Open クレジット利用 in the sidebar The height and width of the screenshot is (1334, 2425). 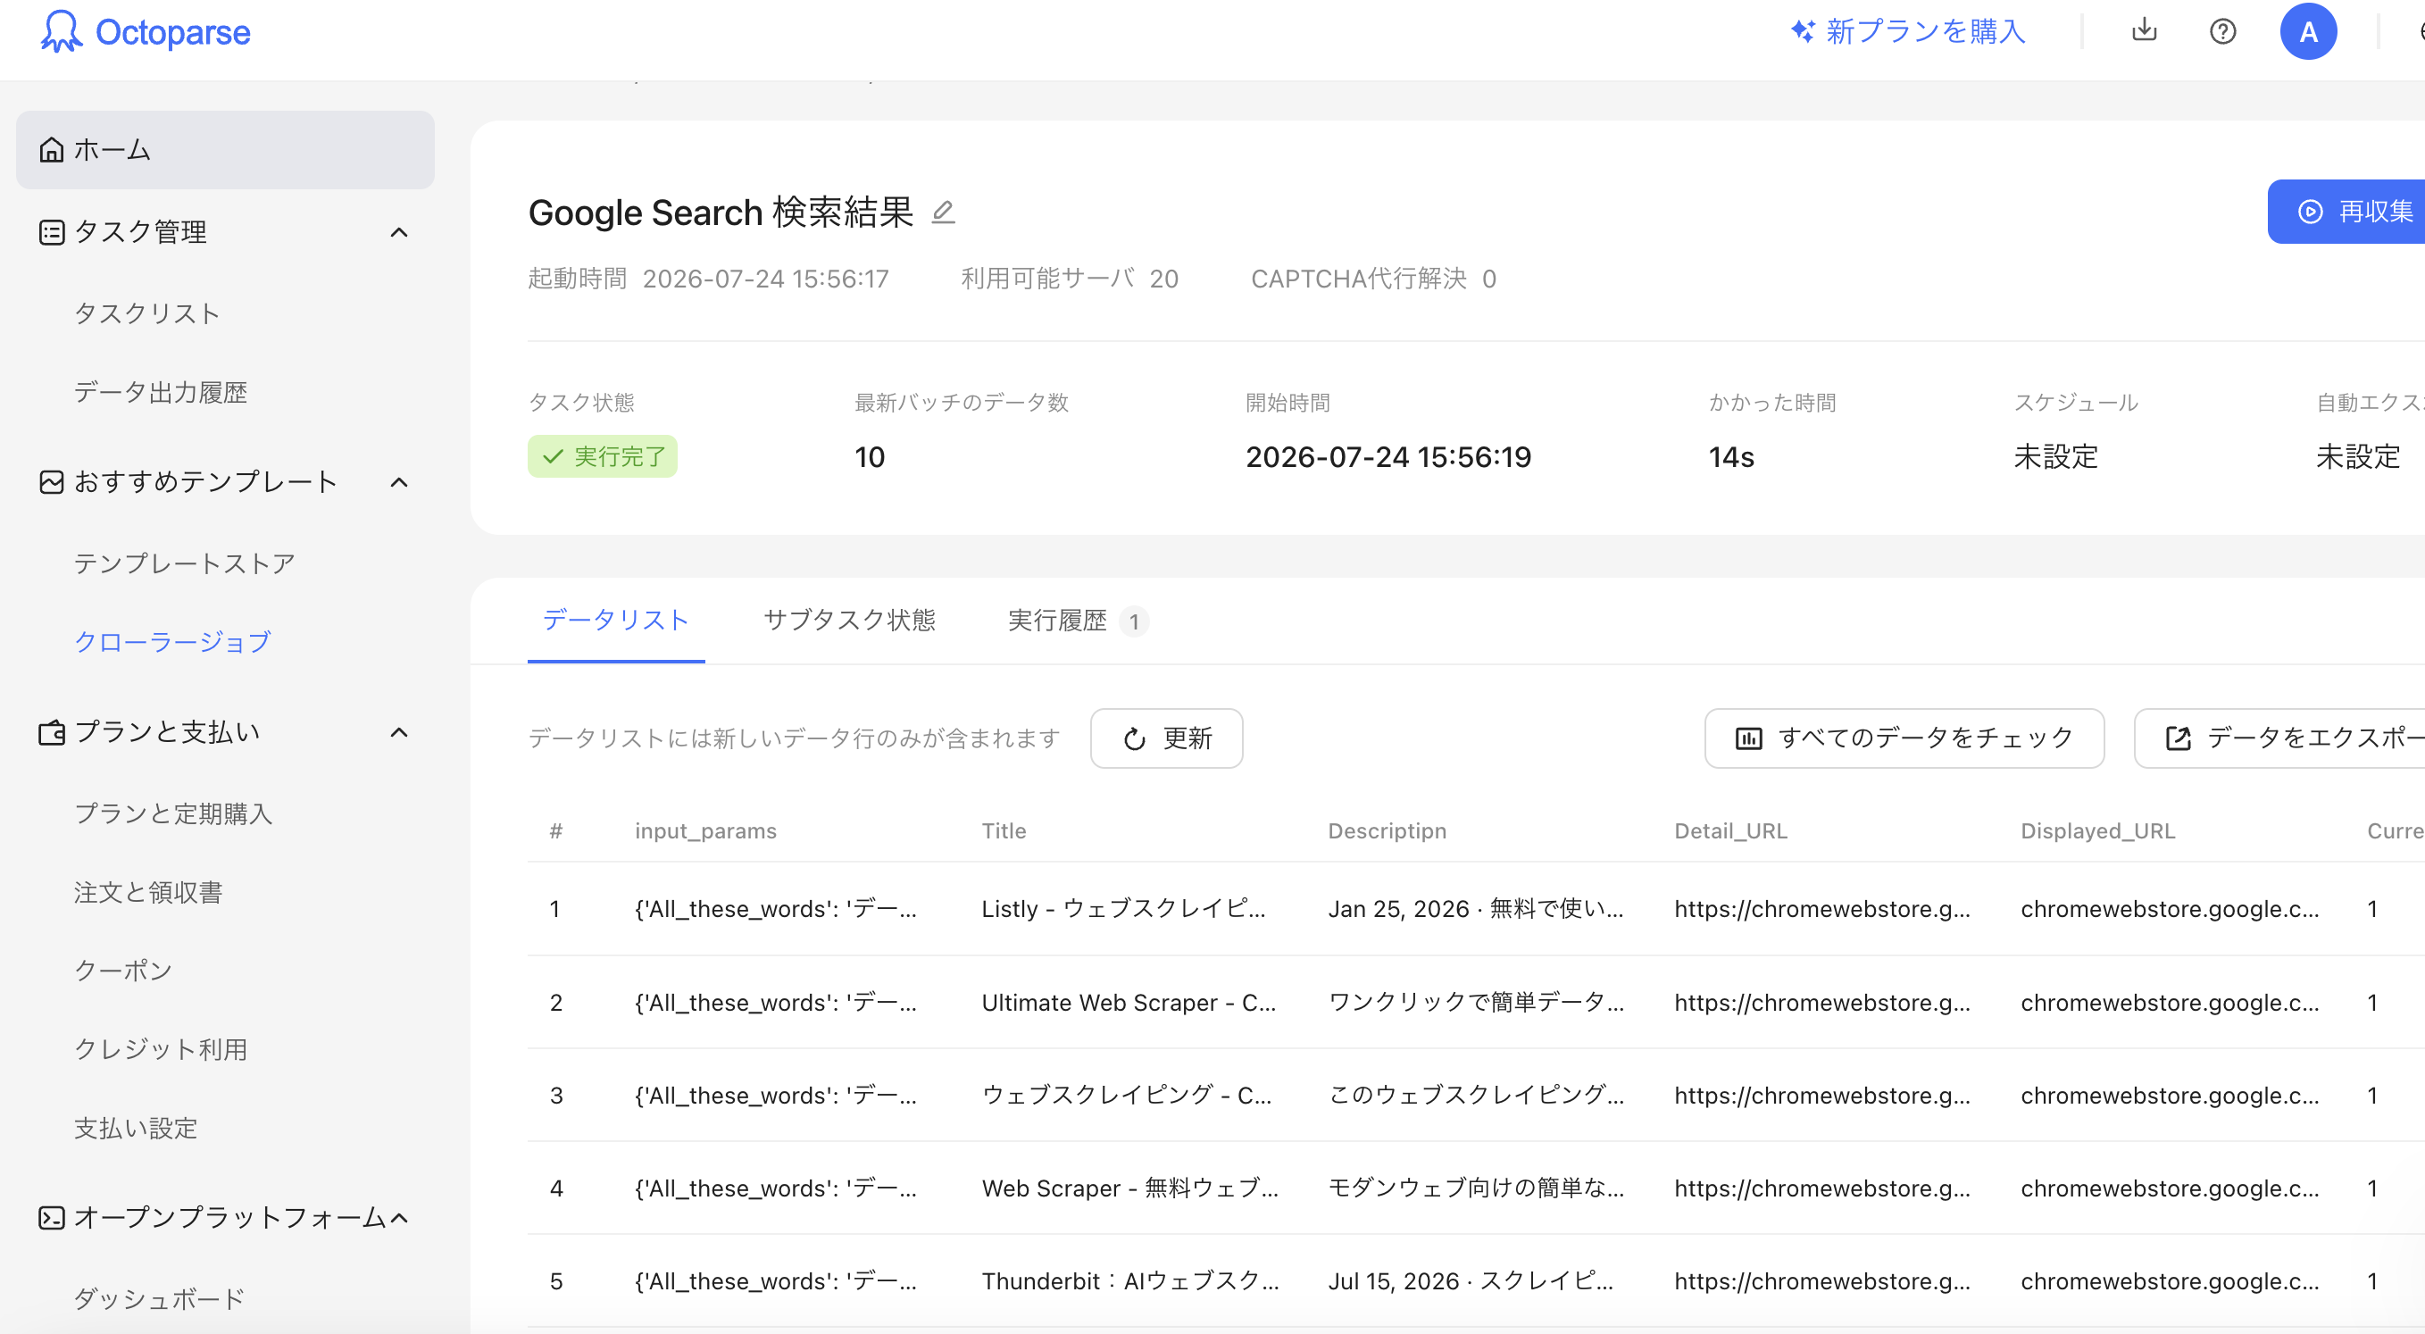point(160,1050)
